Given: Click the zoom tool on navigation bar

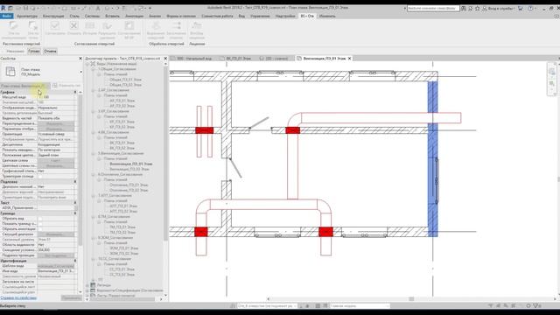Looking at the screenshot, I should (552, 84).
